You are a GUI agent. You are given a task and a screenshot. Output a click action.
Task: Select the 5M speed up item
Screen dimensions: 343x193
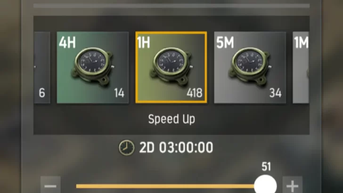(x=250, y=67)
